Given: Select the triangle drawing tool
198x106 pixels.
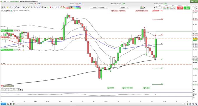Looking at the screenshot, I should [x=59, y=8].
